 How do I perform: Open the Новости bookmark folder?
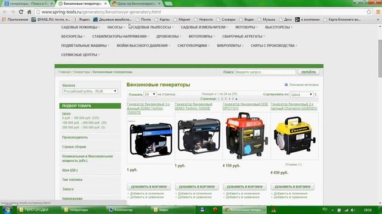204,20
